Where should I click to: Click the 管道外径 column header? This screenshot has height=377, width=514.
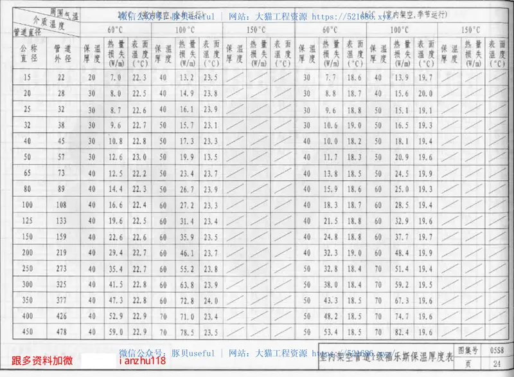click(x=62, y=53)
